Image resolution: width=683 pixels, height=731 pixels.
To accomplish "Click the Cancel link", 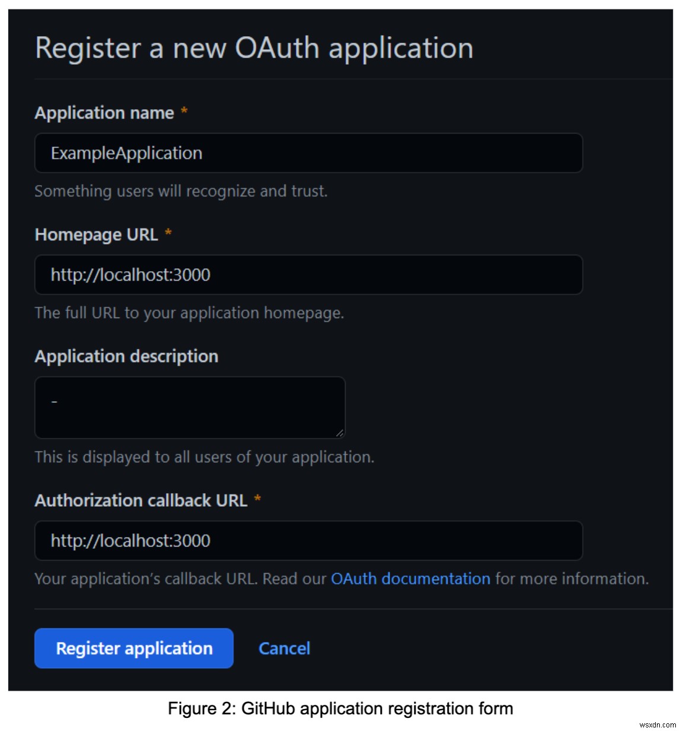I will click(285, 648).
